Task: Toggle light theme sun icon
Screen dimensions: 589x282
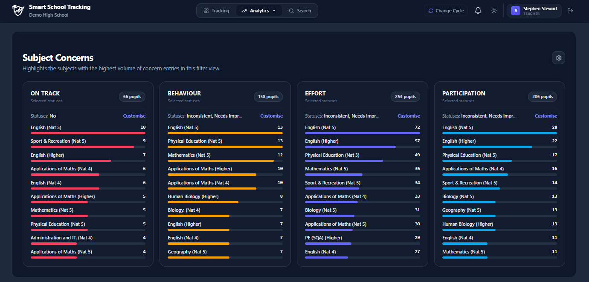Action: 494,11
